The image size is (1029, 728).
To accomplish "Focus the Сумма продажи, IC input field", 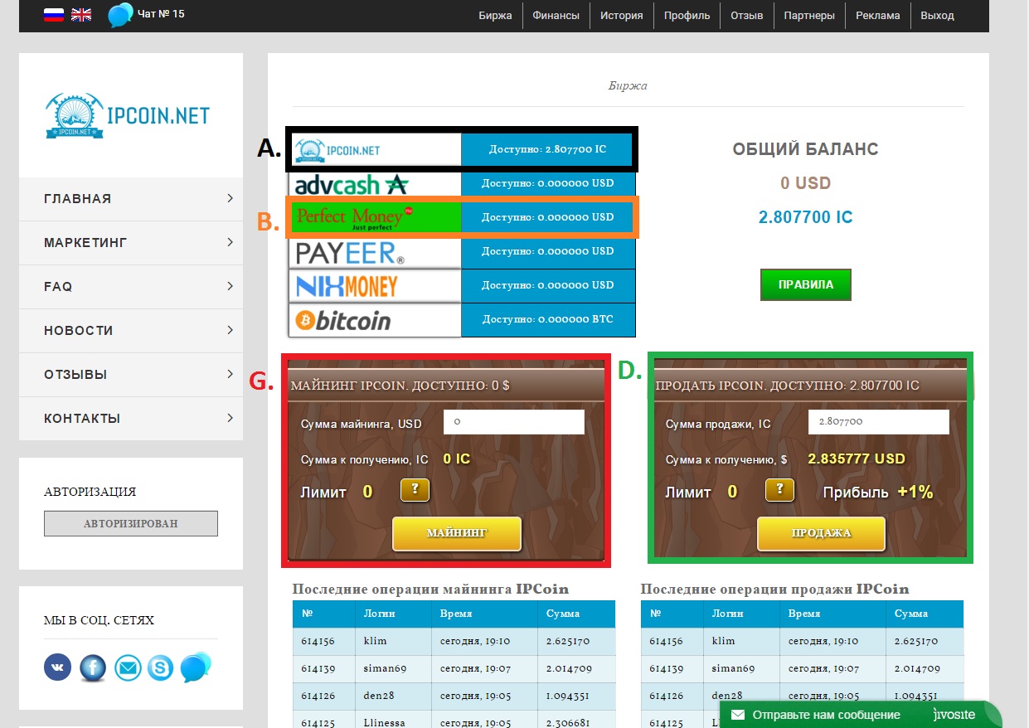I will click(x=879, y=421).
